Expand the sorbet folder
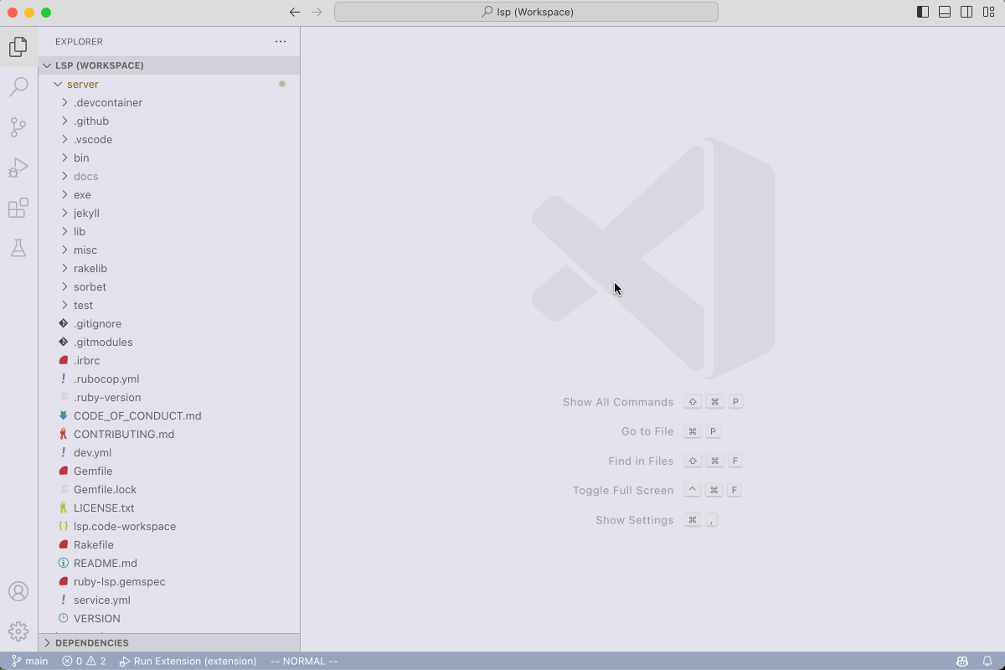1005x670 pixels. 169,286
